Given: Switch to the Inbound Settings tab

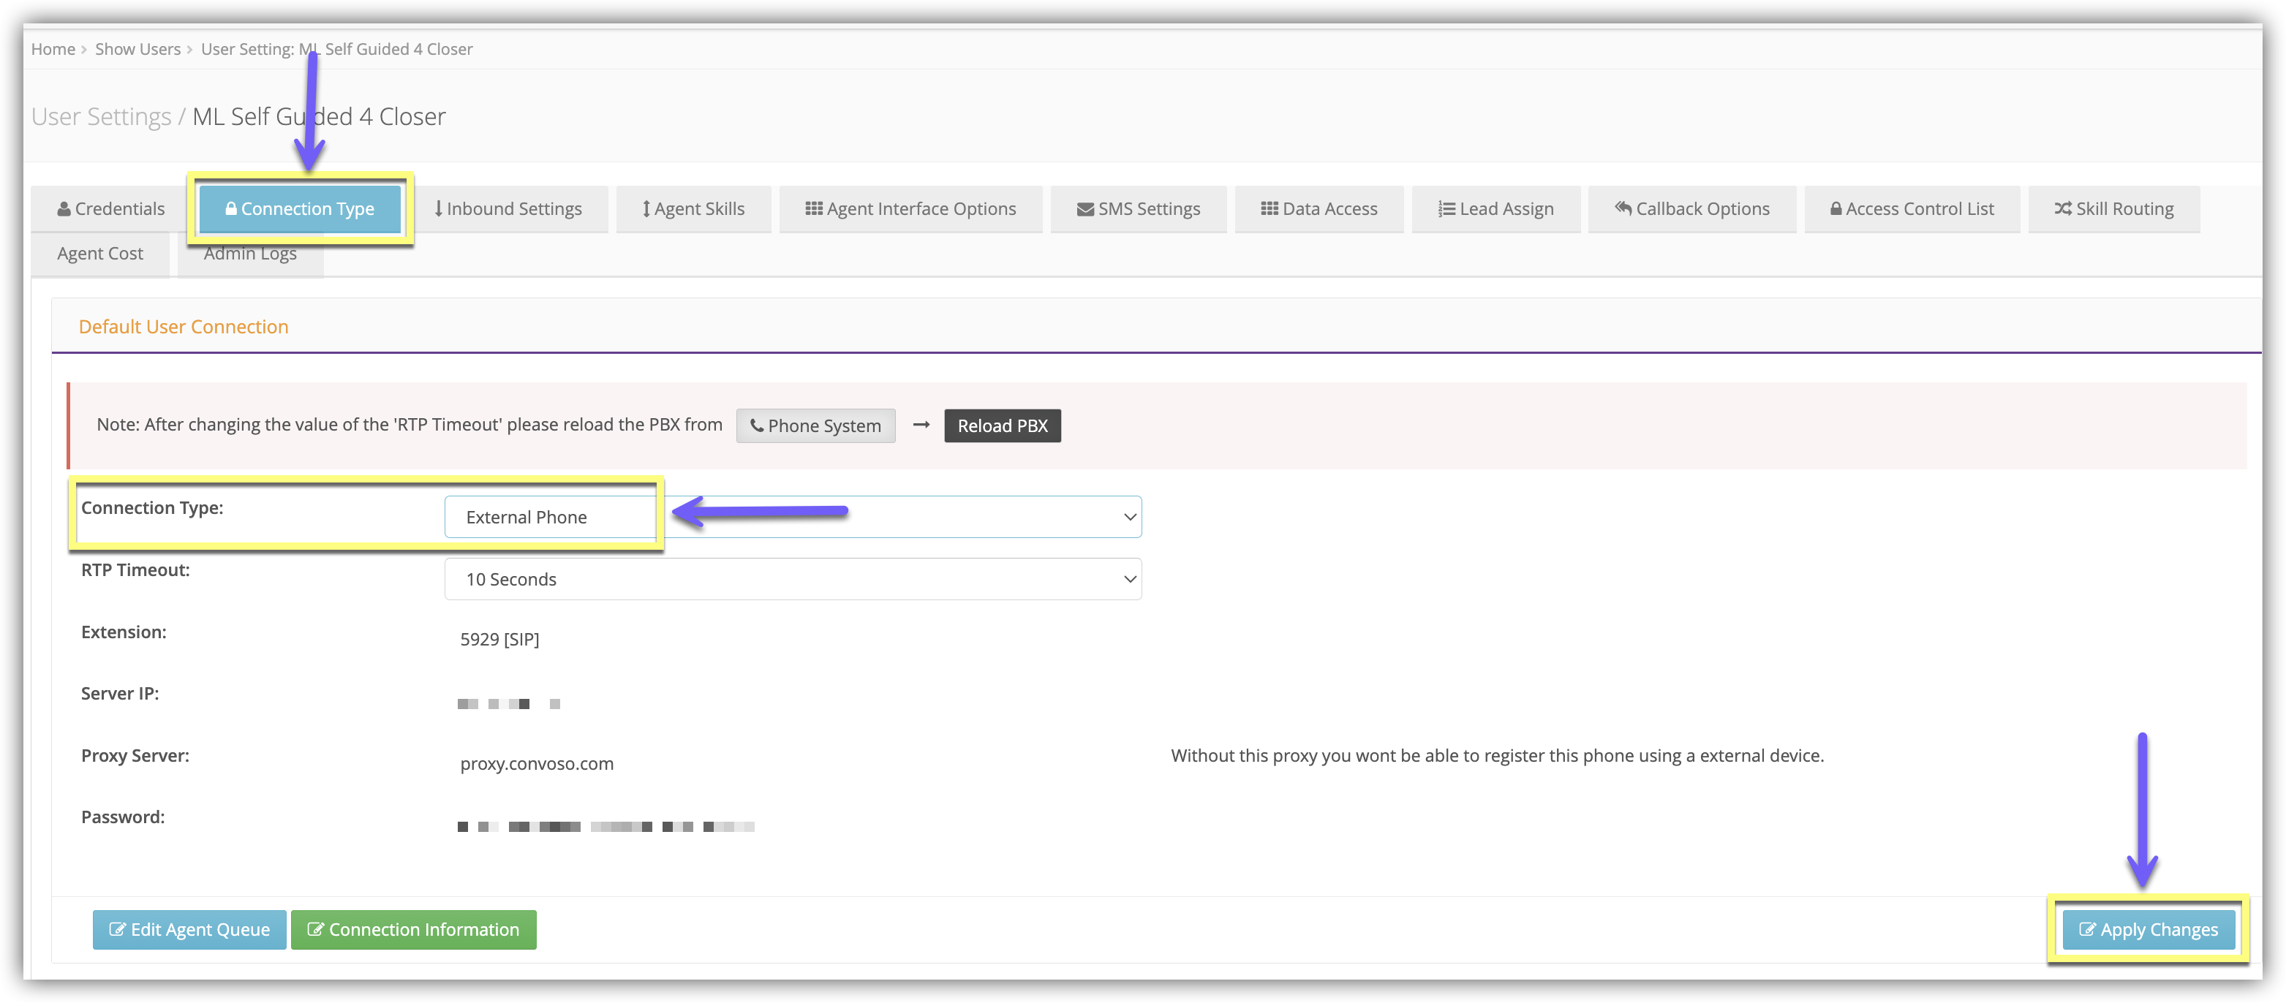Looking at the screenshot, I should pyautogui.click(x=508, y=209).
